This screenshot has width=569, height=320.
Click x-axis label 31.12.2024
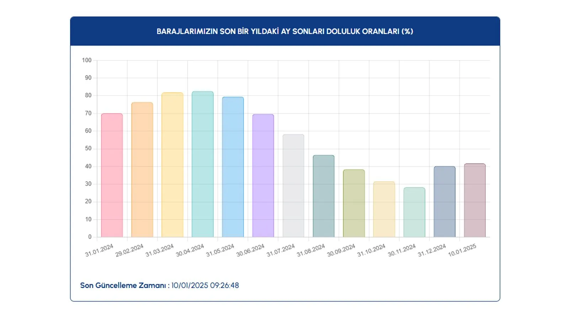pos(432,250)
